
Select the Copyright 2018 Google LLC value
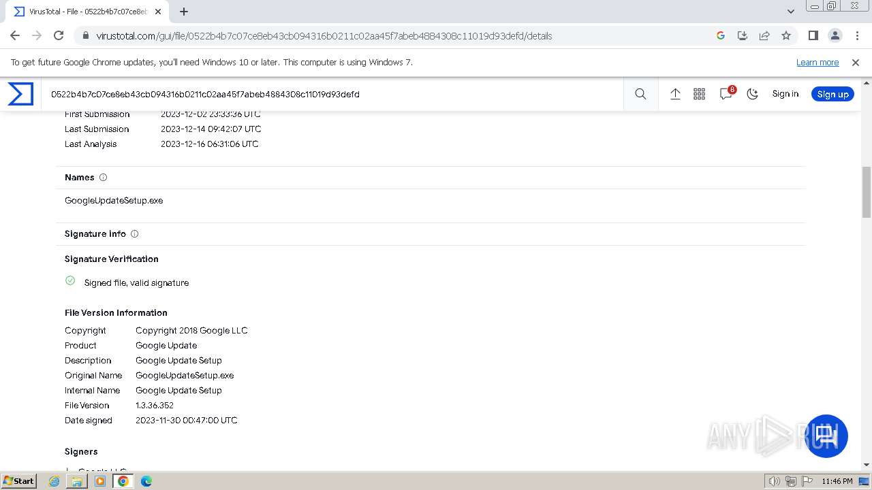[x=191, y=330]
